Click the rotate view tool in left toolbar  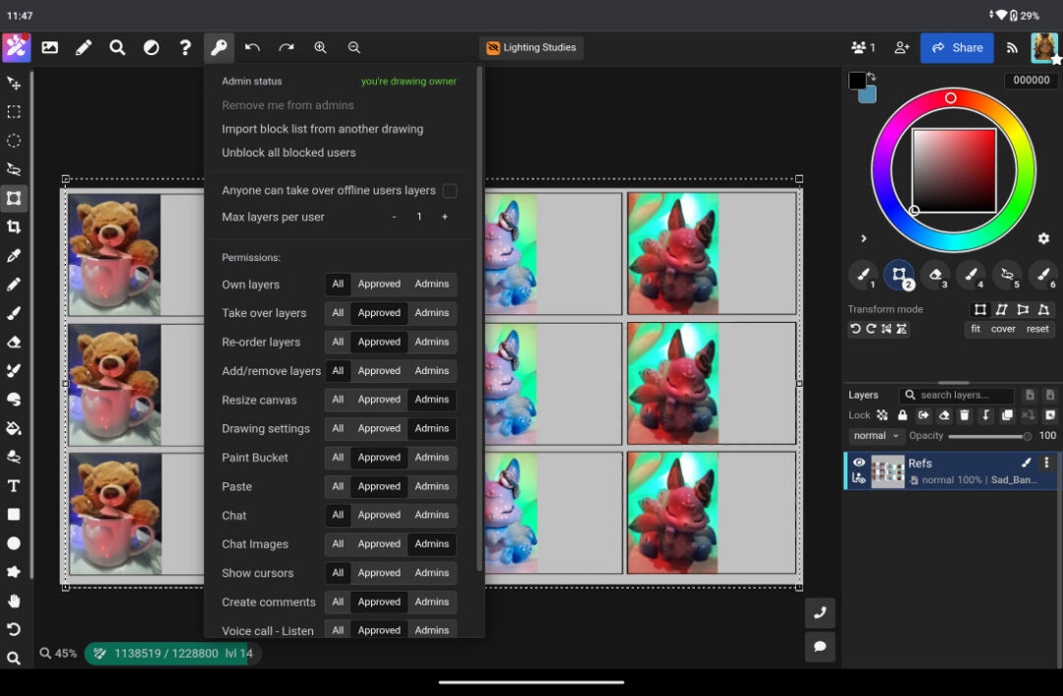coord(14,629)
